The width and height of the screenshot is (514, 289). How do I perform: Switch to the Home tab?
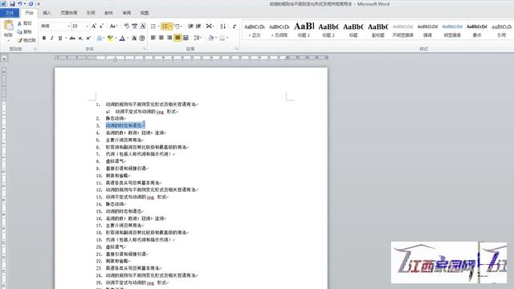[x=29, y=13]
